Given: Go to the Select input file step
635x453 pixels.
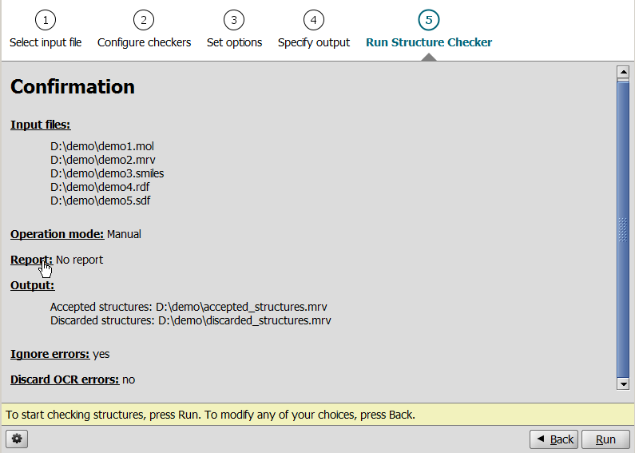Looking at the screenshot, I should [46, 42].
